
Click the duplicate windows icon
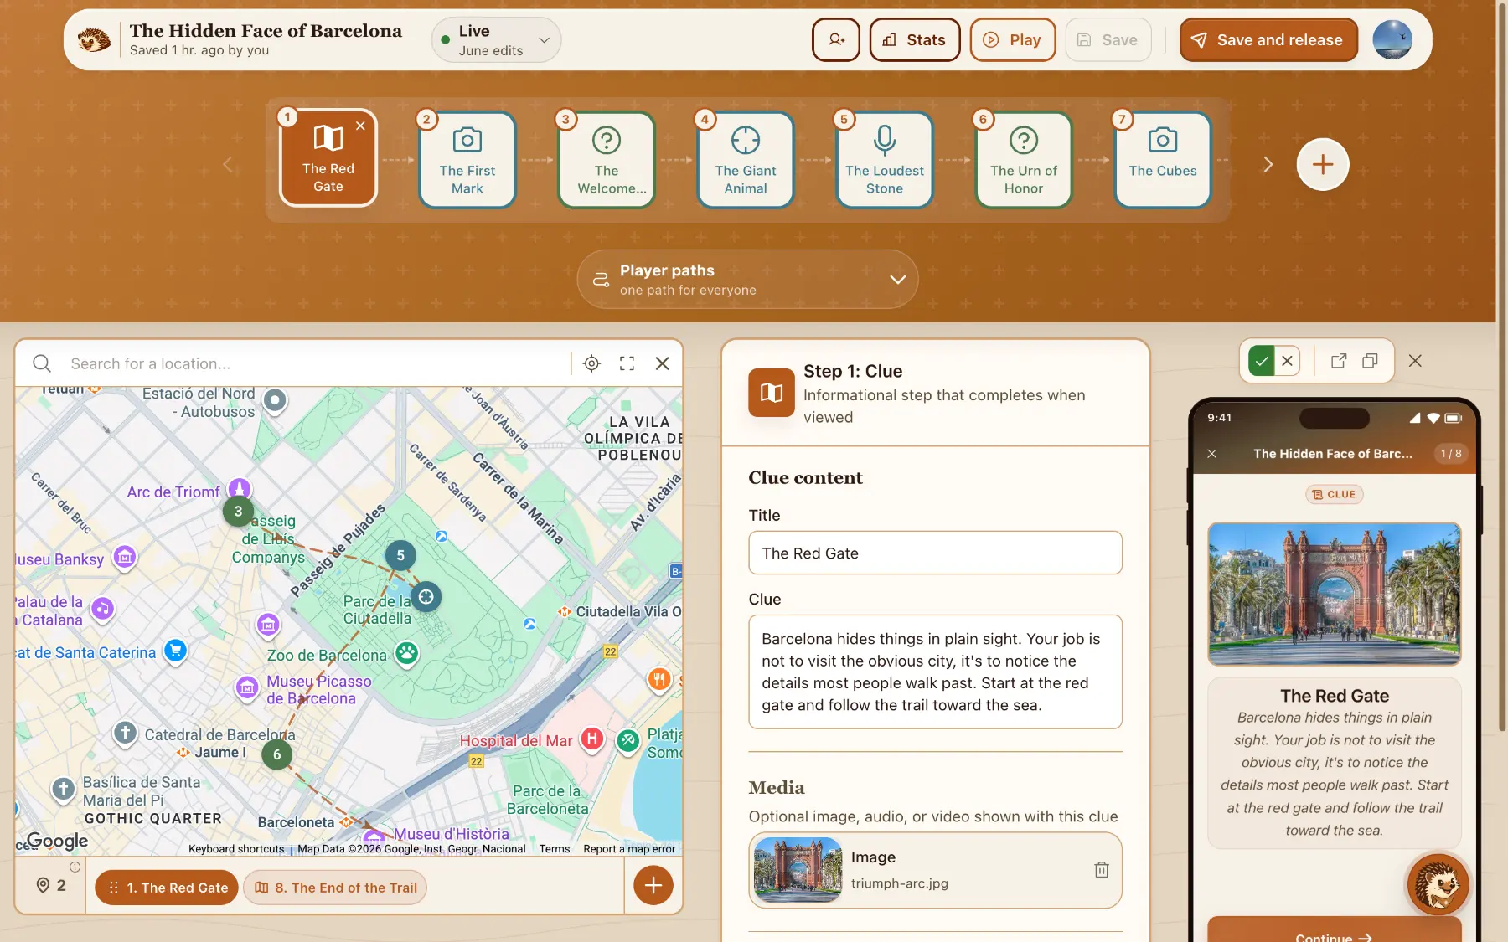pos(1370,361)
